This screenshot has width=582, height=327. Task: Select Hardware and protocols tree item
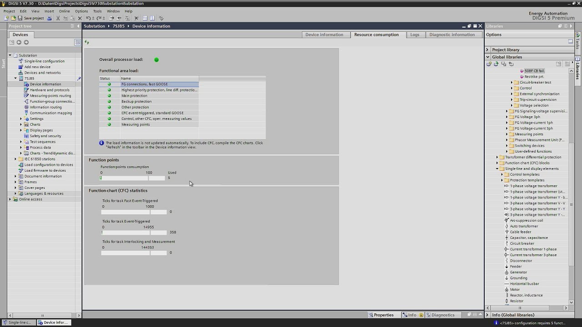(50, 90)
